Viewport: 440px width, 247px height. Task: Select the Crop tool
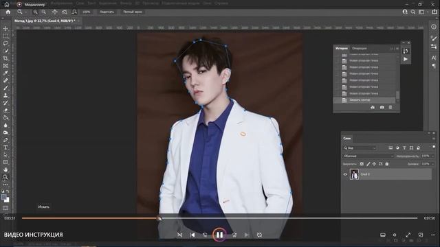click(x=5, y=58)
